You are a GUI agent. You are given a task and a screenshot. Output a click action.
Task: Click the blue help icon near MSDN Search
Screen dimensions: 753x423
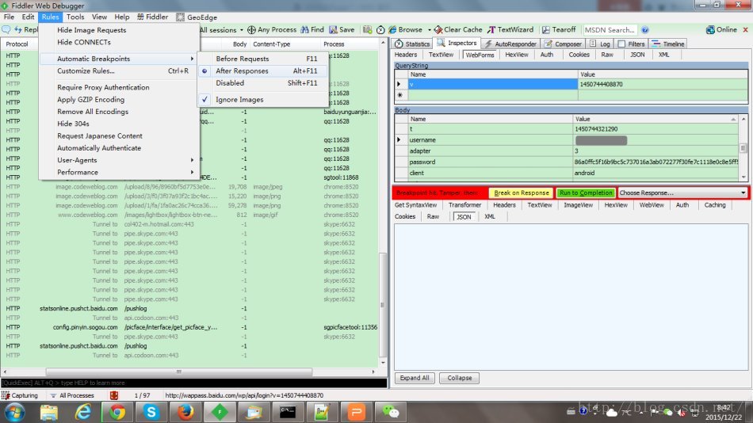pyautogui.click(x=645, y=30)
